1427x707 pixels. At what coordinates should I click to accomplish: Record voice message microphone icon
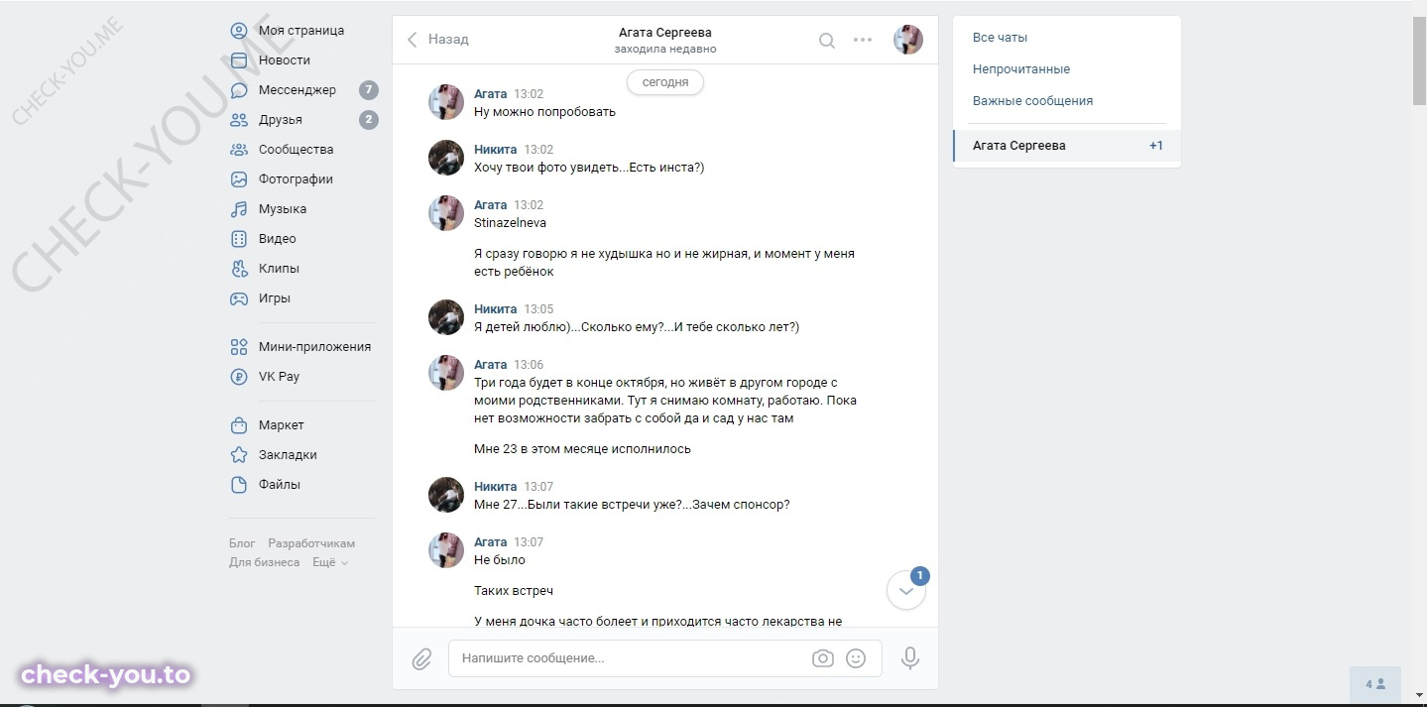910,658
